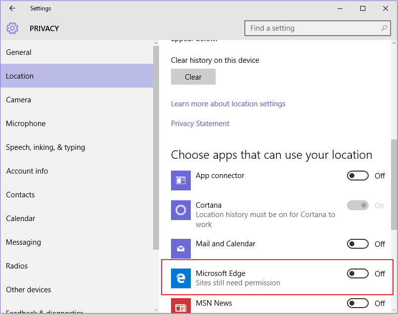Click the search magnifier in Find a setting
398x315 pixels.
click(x=384, y=28)
